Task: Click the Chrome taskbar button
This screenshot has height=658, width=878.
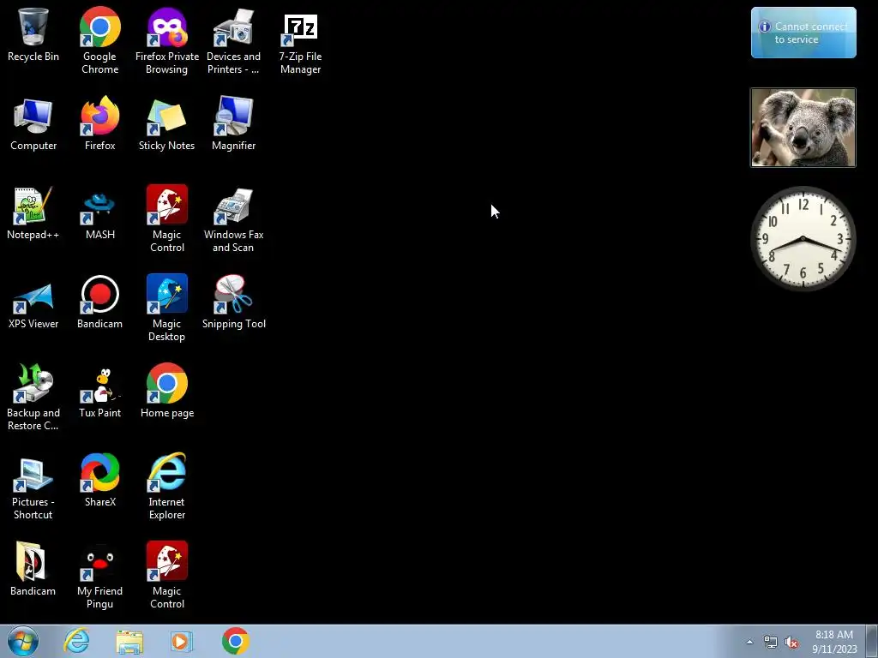Action: click(235, 641)
